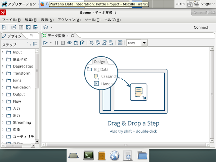Click the Explore repository icon
This screenshot has height=162, width=216.
point(21,27)
